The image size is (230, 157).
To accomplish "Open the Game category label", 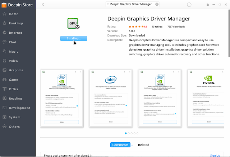I will pyautogui.click(x=13, y=80).
